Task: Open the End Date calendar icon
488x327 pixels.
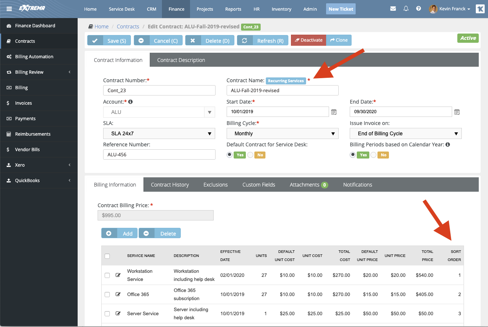Action: click(457, 112)
